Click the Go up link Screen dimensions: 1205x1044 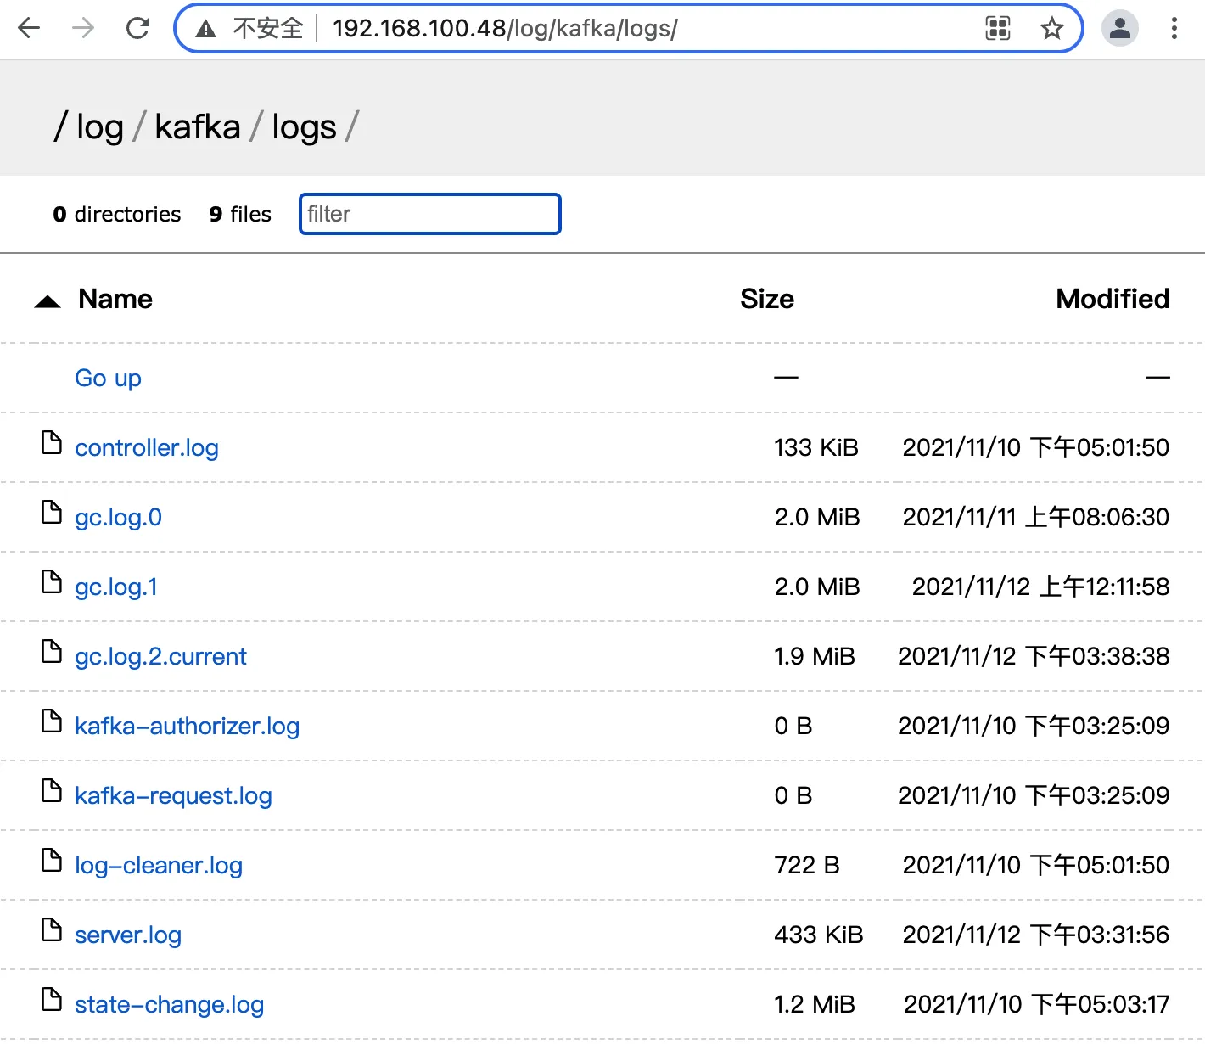point(108,378)
